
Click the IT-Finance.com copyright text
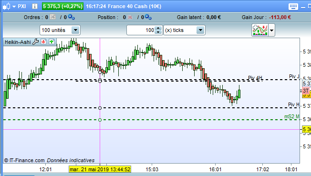tap(24, 160)
